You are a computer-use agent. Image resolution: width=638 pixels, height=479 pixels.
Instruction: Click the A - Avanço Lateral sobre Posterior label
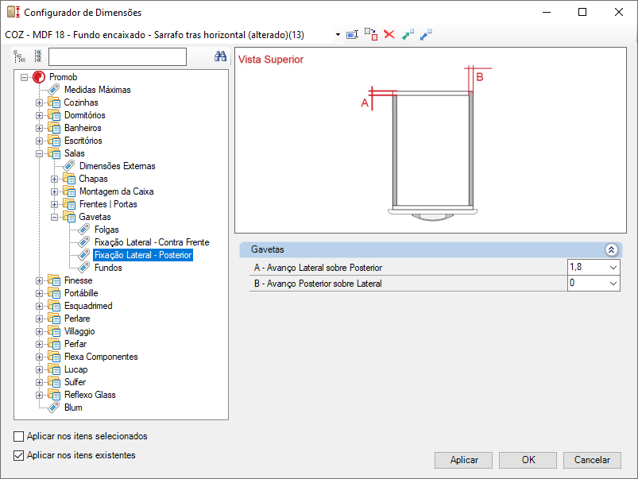click(318, 268)
